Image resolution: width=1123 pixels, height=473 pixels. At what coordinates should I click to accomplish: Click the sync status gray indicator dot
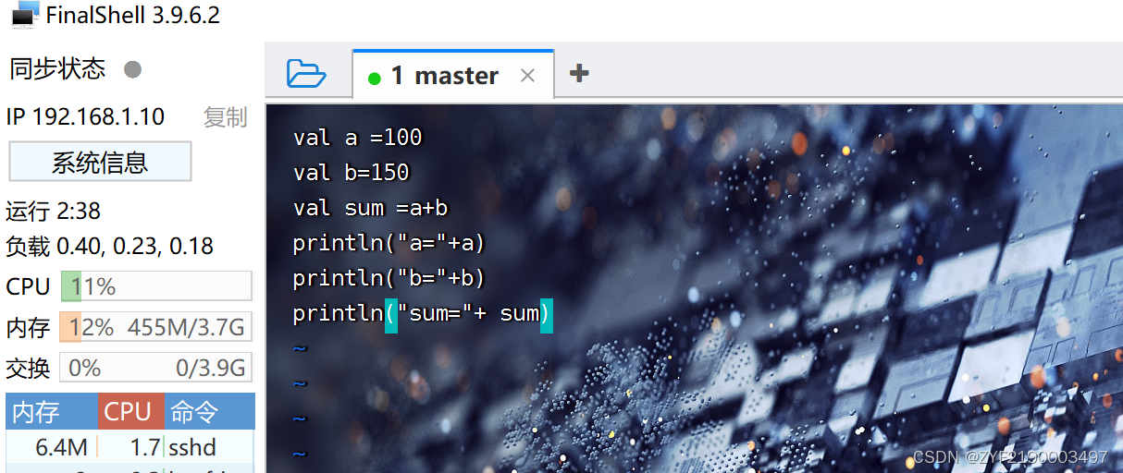(x=133, y=69)
